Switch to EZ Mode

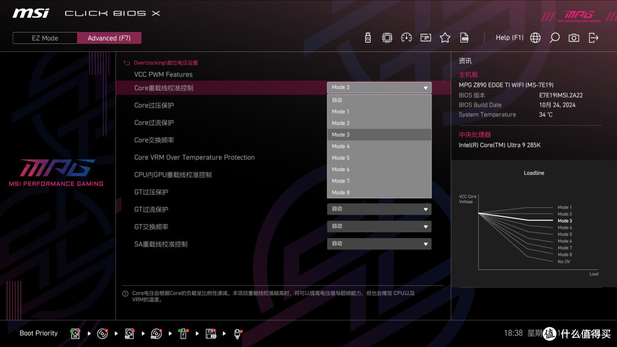coord(45,38)
